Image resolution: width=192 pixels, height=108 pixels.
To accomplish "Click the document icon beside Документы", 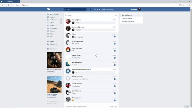I will point(48,44).
